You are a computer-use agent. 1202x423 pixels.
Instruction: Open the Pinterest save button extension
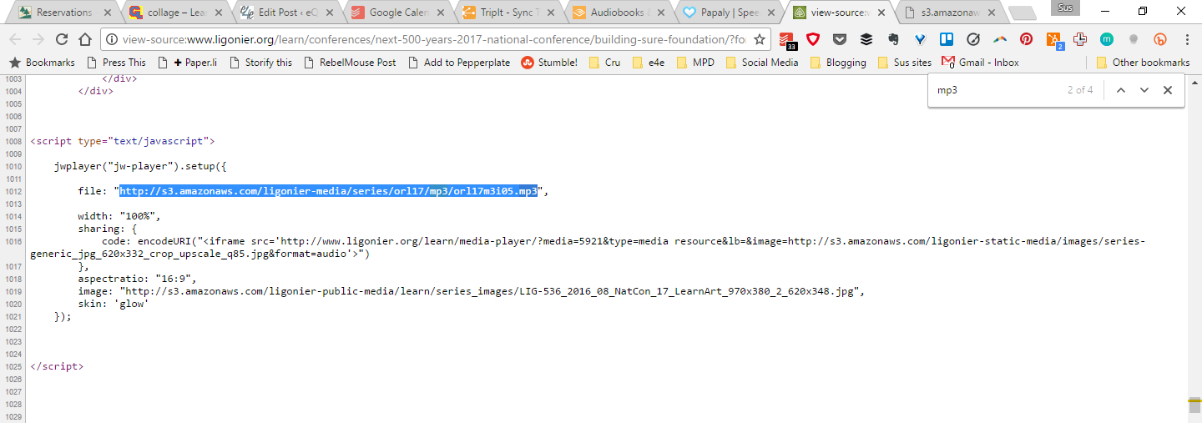pyautogui.click(x=1026, y=39)
